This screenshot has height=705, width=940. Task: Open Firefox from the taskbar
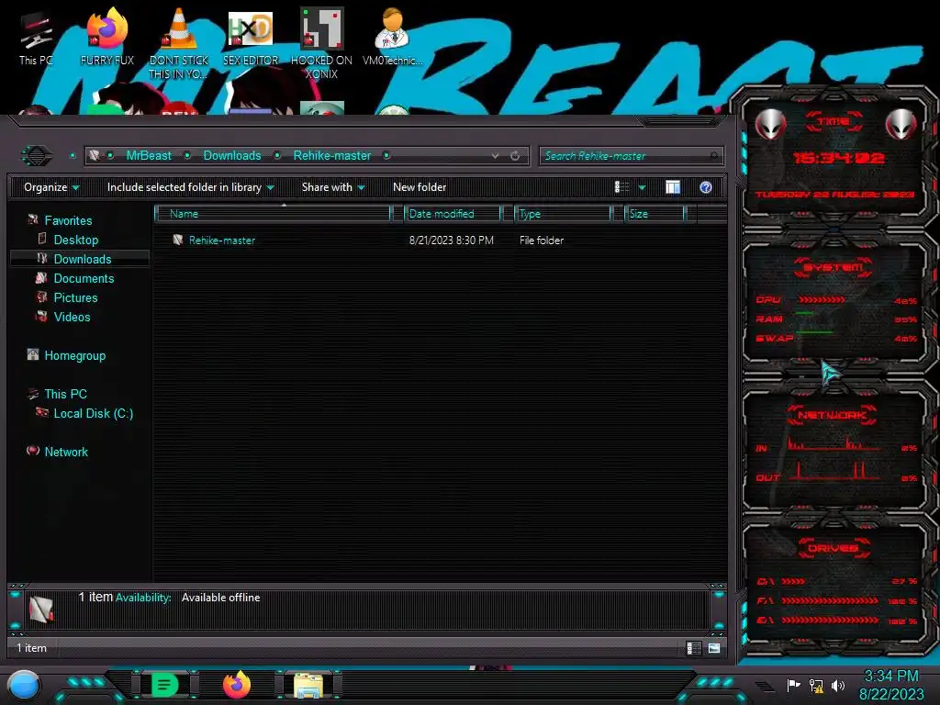point(237,685)
